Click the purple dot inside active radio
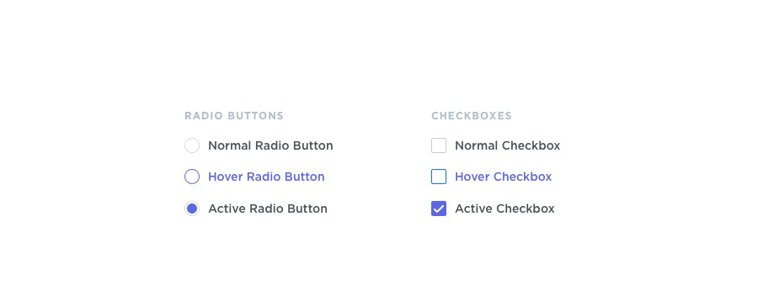758x306 pixels. [192, 208]
